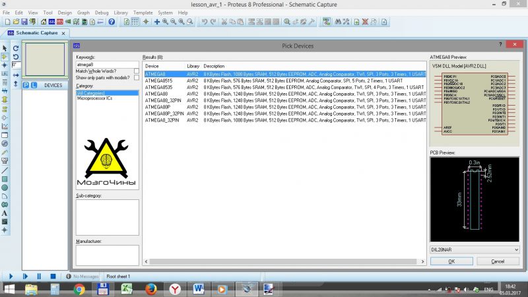This screenshot has width=528, height=297.
Task: Start simulation with the Play button
Action: click(11, 277)
